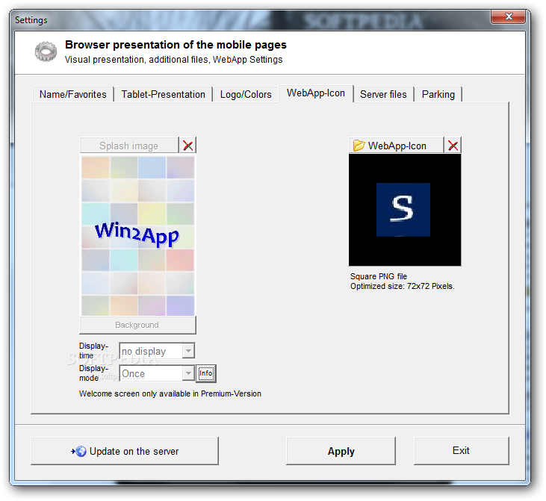This screenshot has height=501, width=546.
Task: Click 'Browser presentation of the mobile pages' heading
Action: click(x=176, y=45)
